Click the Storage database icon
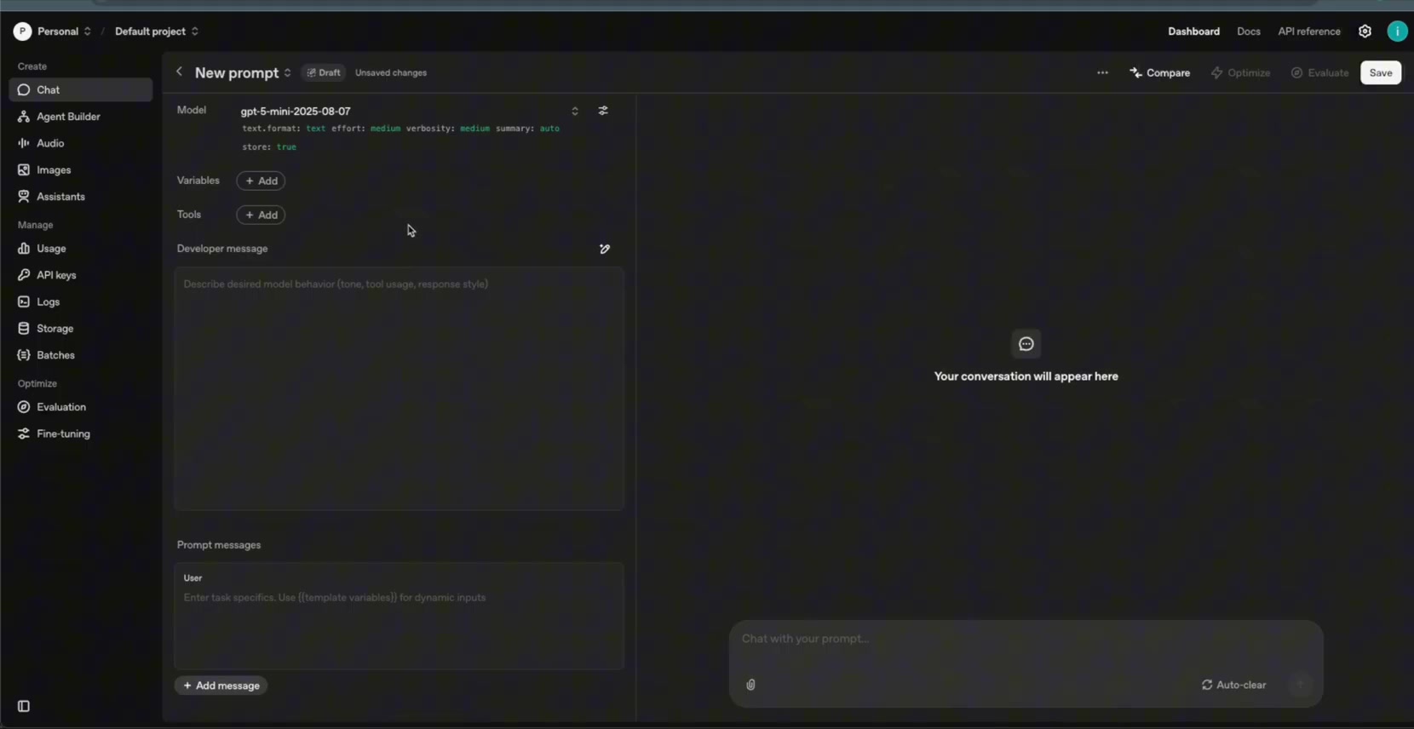1414x729 pixels. (24, 328)
